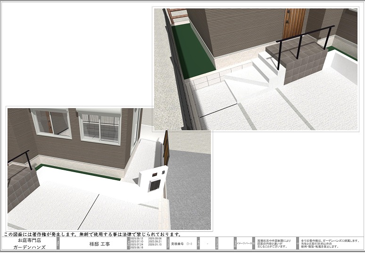
Task: Select the 様邸 工事 title field
Action: (99, 244)
